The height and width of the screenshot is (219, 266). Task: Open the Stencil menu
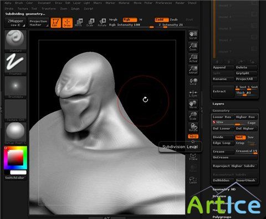(x=192, y=3)
